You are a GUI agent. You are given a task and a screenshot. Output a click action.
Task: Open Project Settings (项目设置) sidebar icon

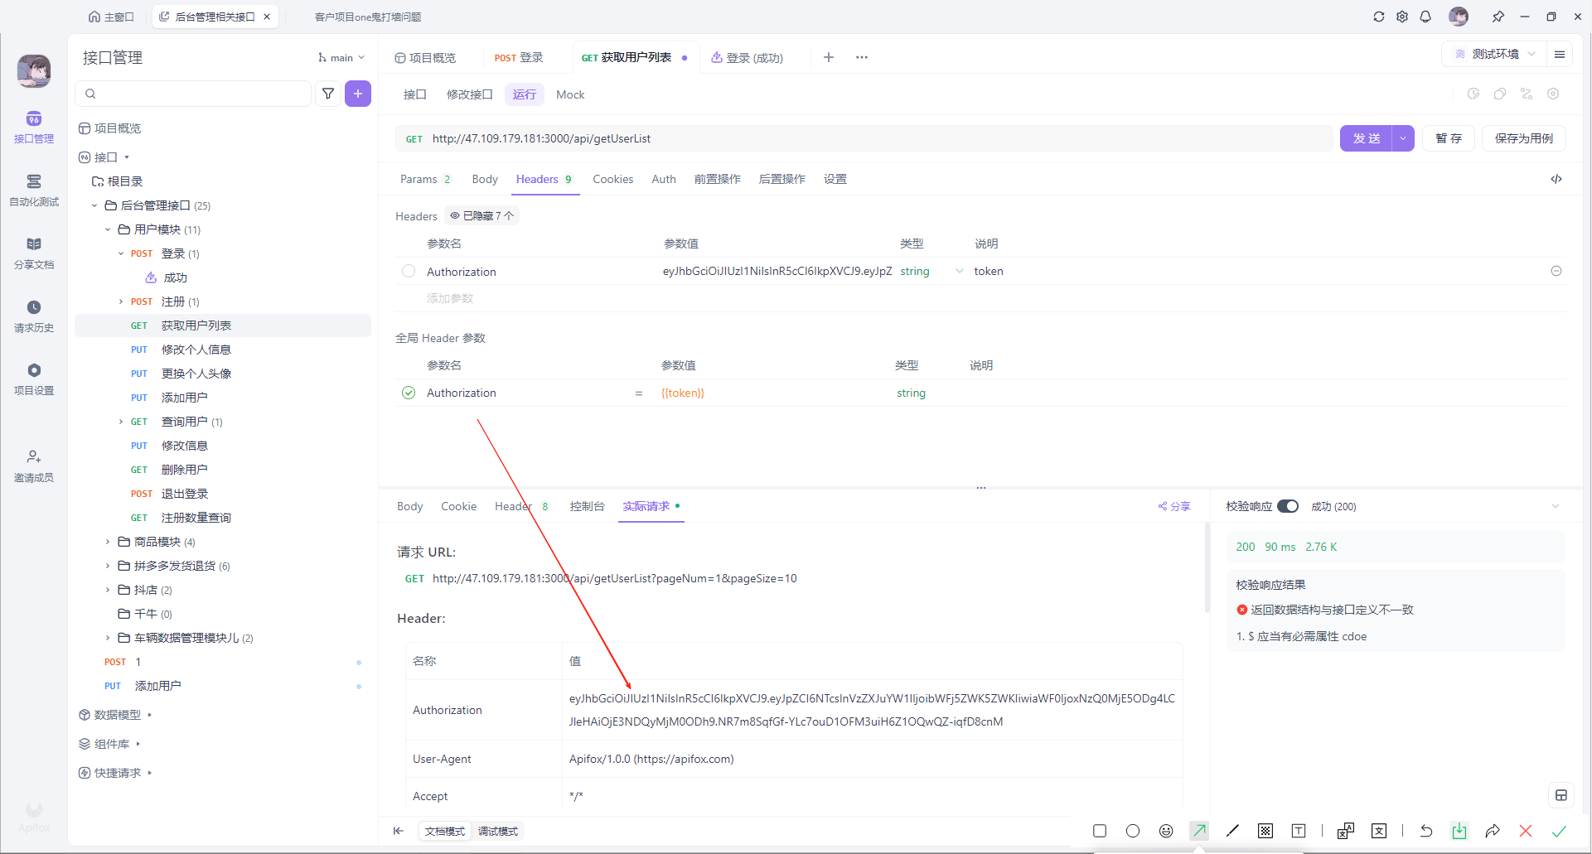[34, 379]
